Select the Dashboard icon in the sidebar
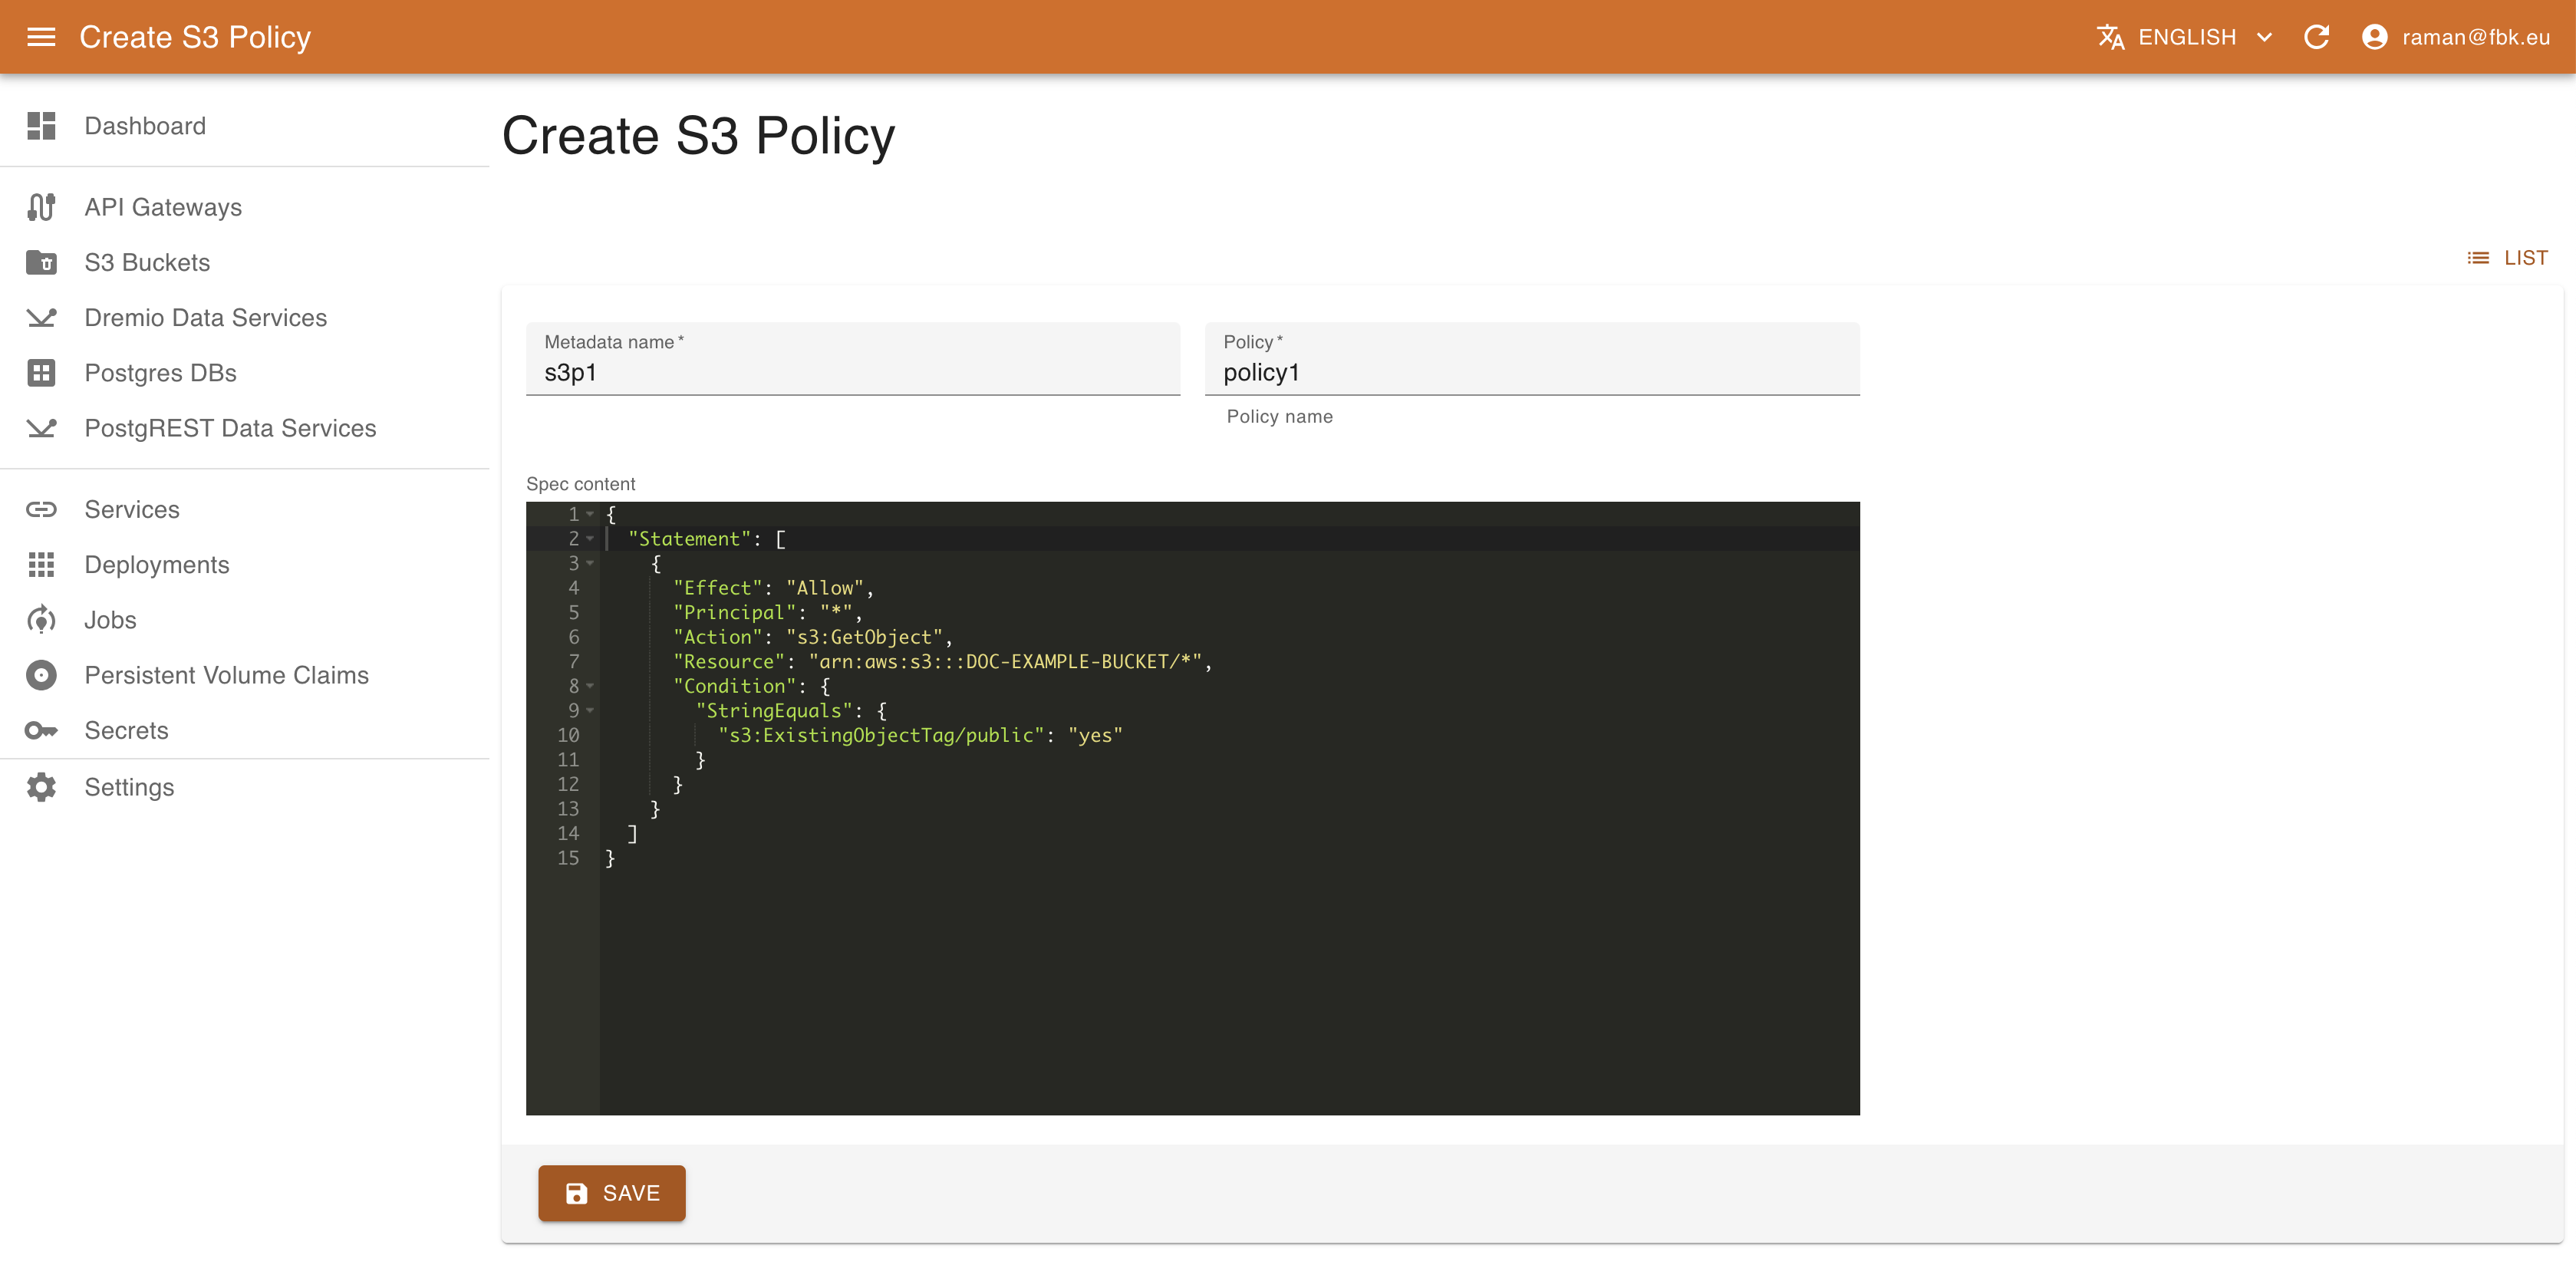Viewport: 2576px width, 1275px height. click(41, 125)
